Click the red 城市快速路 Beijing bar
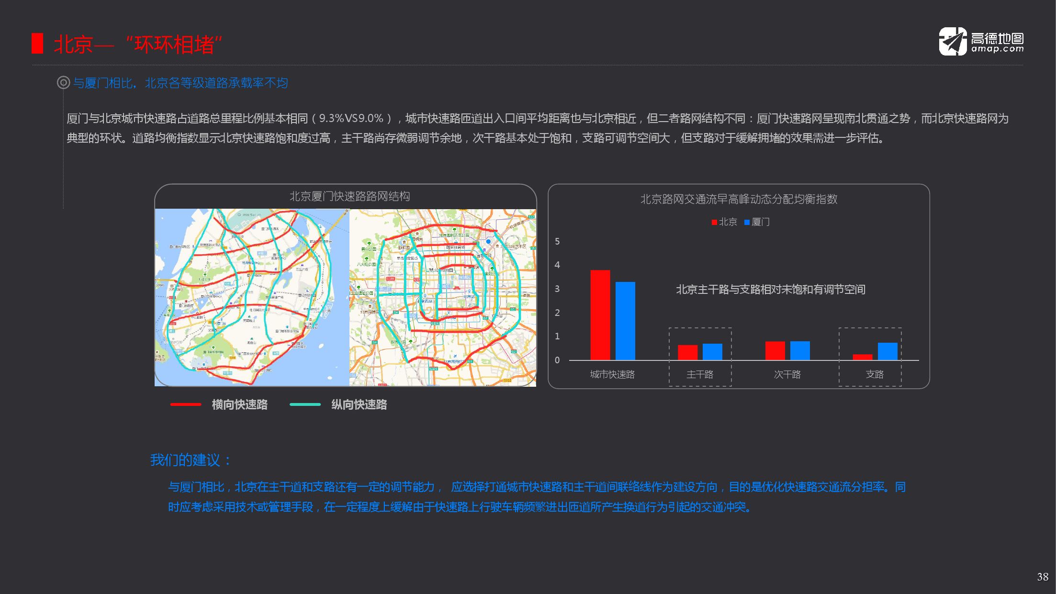 600,315
